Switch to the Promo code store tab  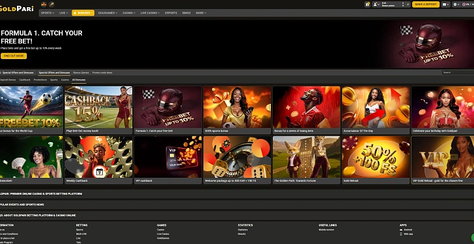point(102,73)
